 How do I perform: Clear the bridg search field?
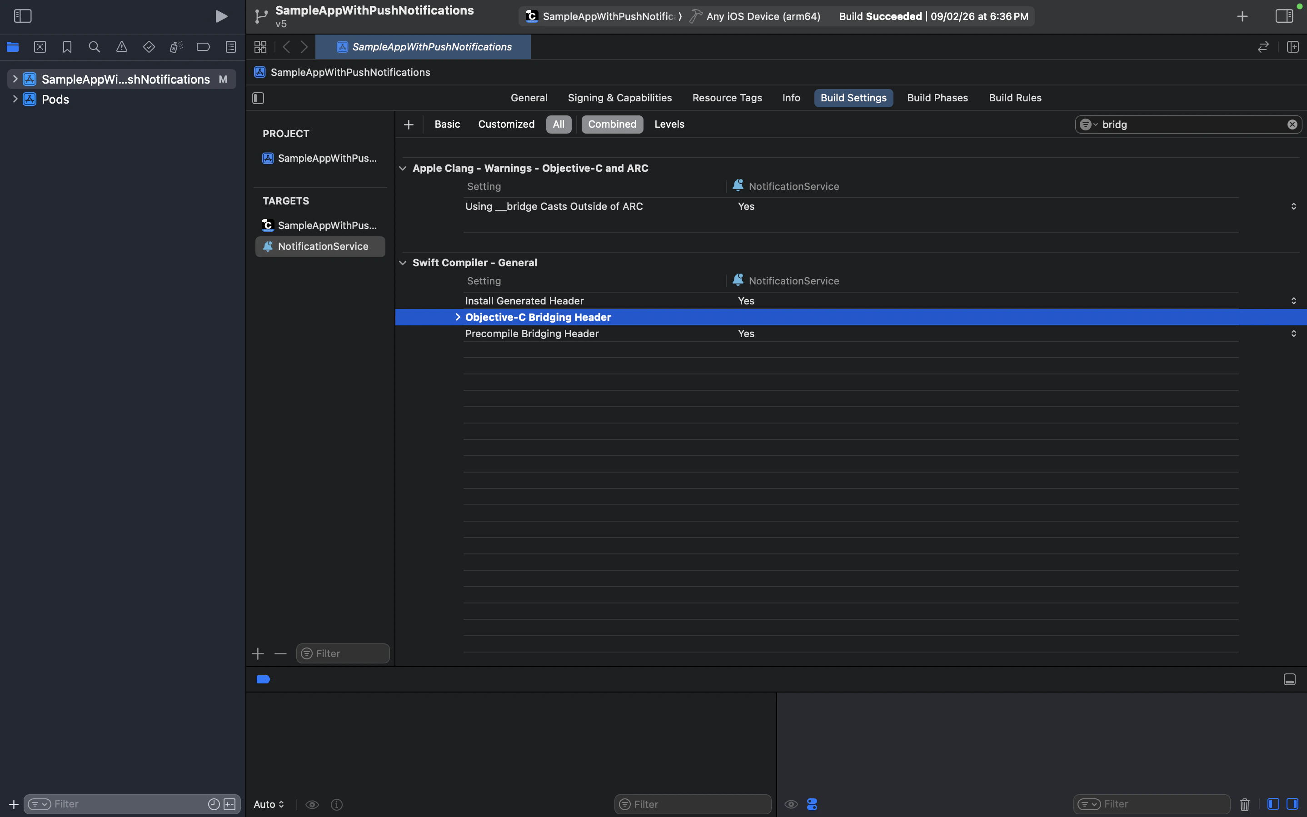(1292, 124)
